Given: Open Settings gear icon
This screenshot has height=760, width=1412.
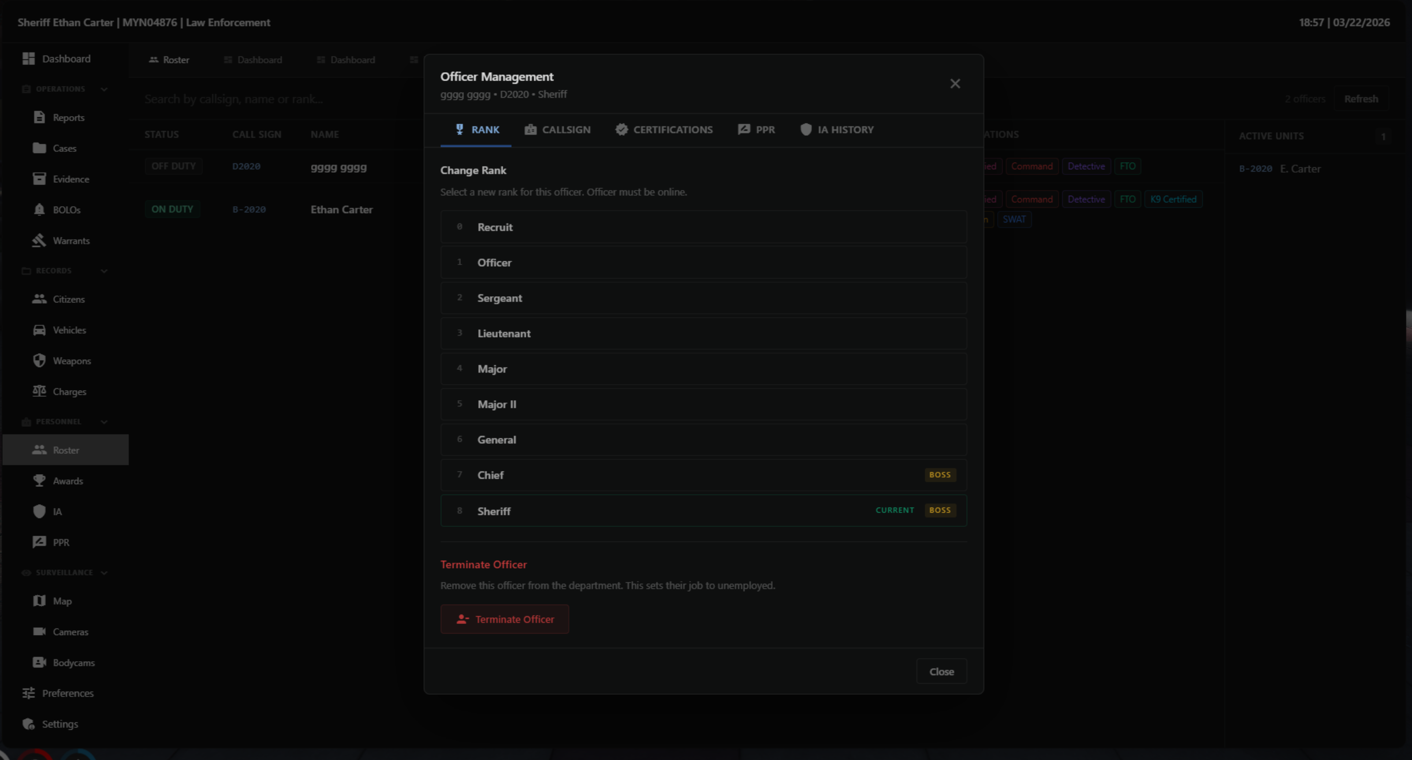Looking at the screenshot, I should point(28,724).
